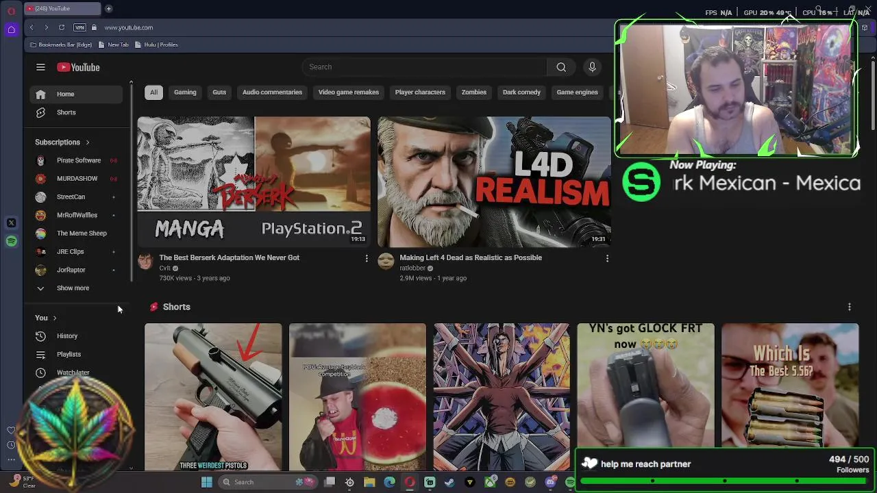Open The Meme Sheep subscription
Image resolution: width=877 pixels, height=493 pixels.
point(77,233)
